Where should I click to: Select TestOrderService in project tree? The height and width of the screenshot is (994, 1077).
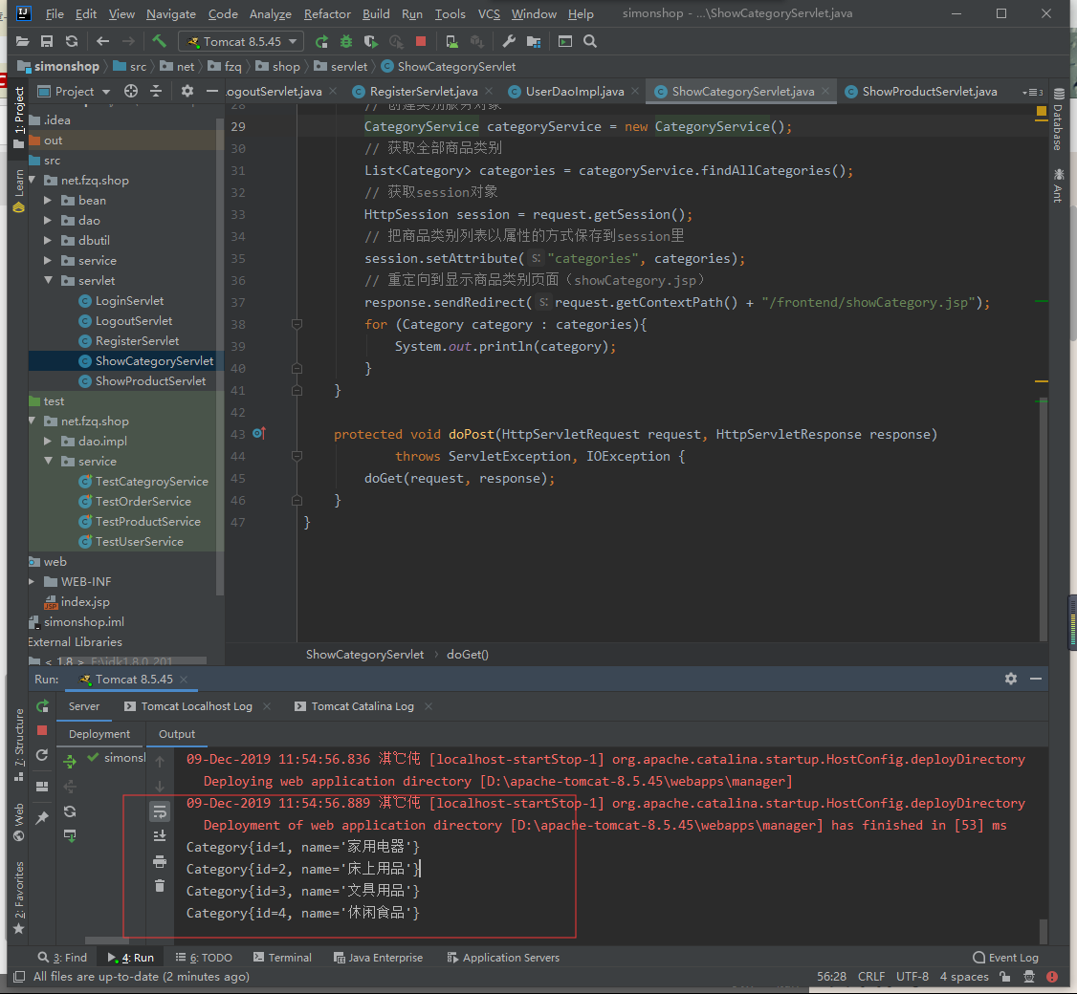click(143, 501)
